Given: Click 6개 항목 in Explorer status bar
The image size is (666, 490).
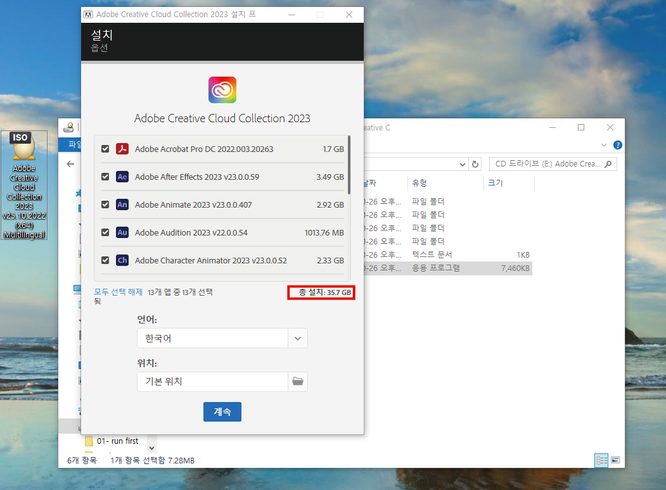Looking at the screenshot, I should point(82,460).
